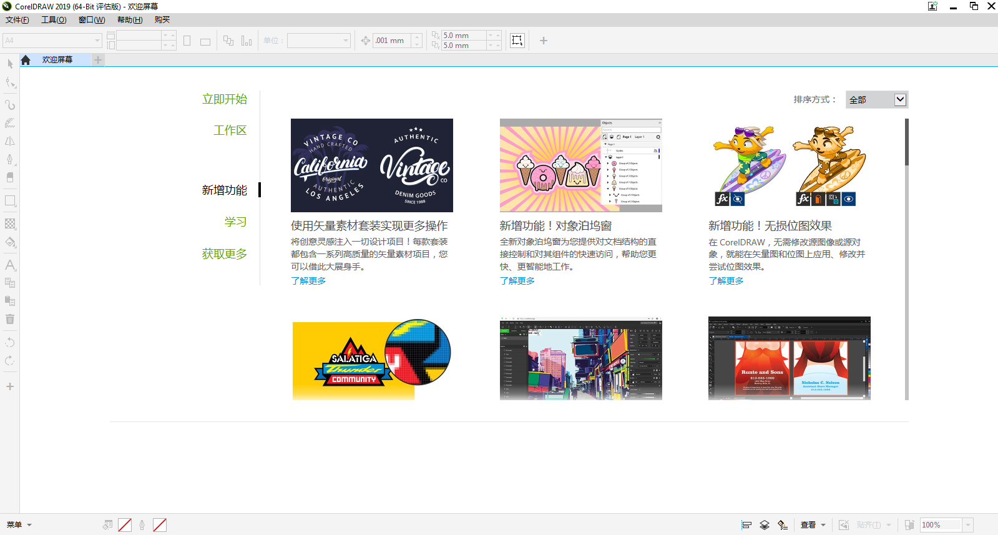This screenshot has width=998, height=535.
Task: Select the Artistic media tool
Action: 10,123
